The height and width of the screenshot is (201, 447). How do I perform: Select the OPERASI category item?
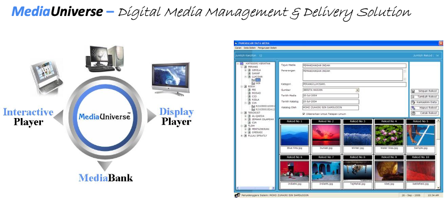tap(257, 132)
